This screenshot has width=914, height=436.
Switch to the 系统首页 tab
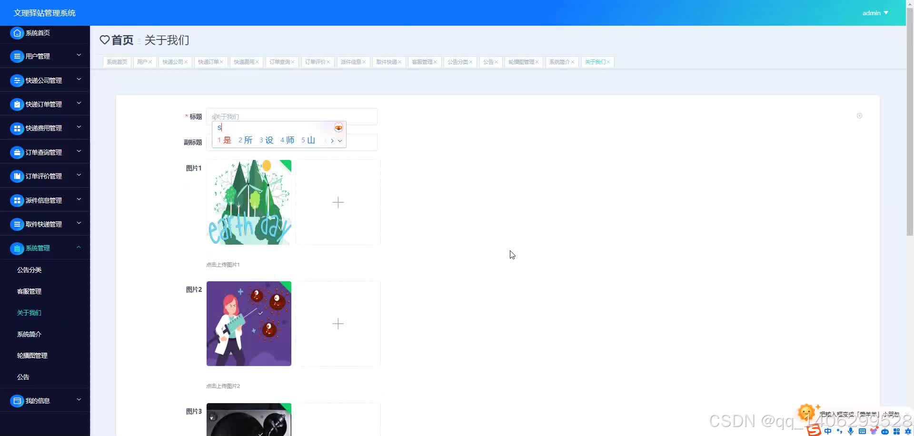coord(117,62)
